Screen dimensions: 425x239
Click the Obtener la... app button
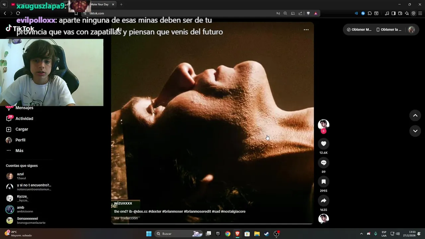tap(389, 30)
